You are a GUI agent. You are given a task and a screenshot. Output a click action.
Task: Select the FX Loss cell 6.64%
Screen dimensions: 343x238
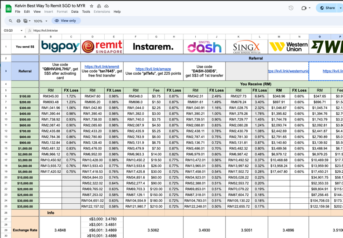click(x=259, y=96)
